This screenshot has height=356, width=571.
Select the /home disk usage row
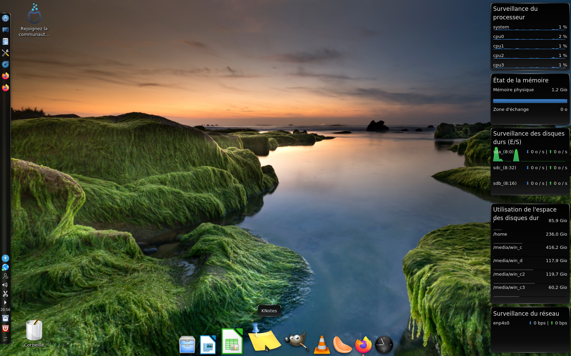pyautogui.click(x=530, y=234)
